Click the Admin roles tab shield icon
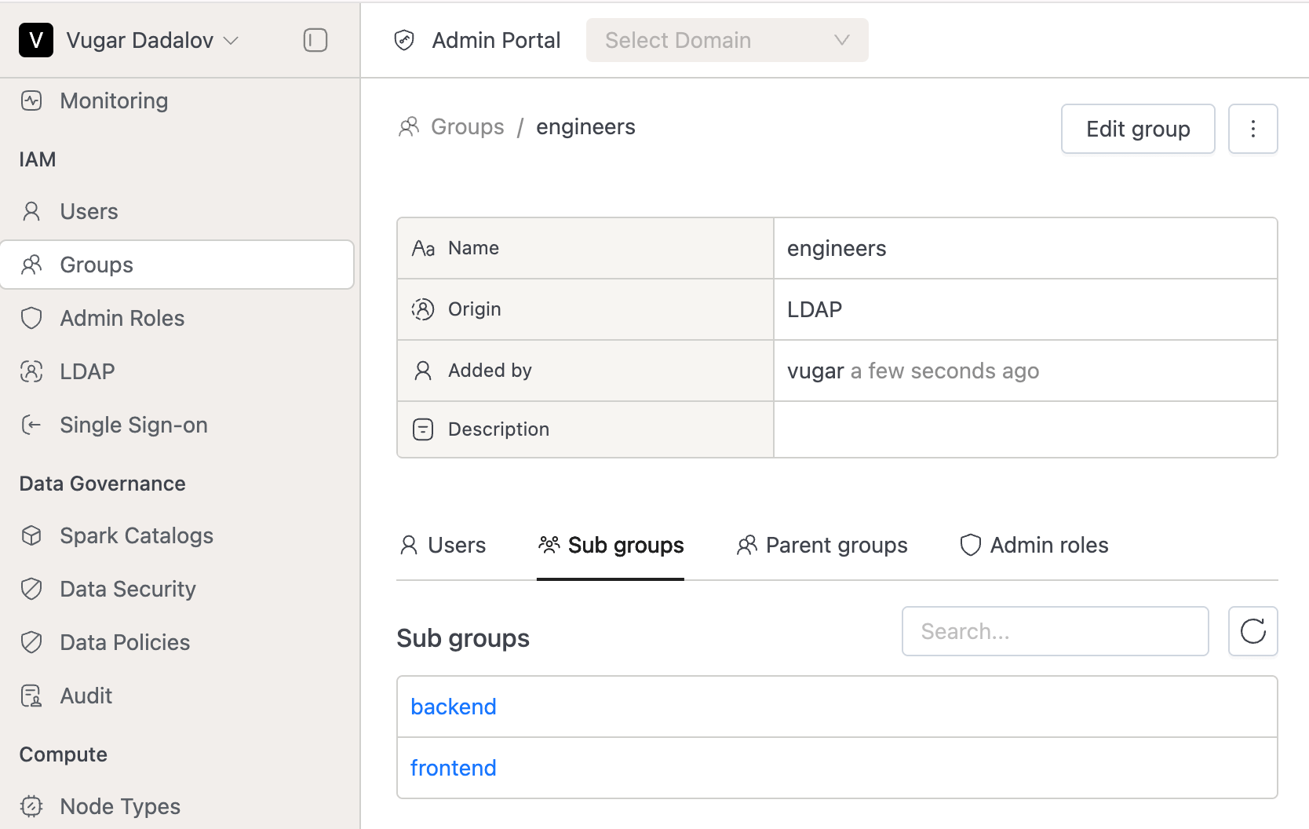The height and width of the screenshot is (829, 1309). (x=971, y=545)
